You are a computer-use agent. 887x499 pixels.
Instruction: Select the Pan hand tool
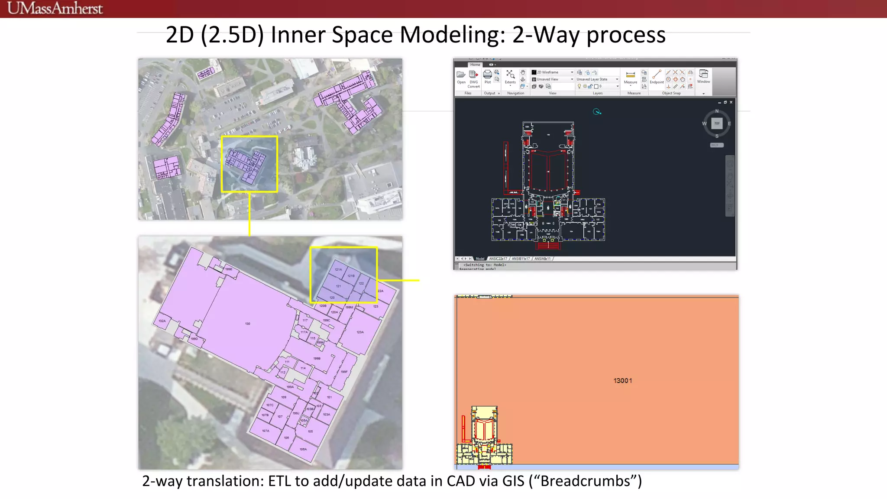pos(523,72)
